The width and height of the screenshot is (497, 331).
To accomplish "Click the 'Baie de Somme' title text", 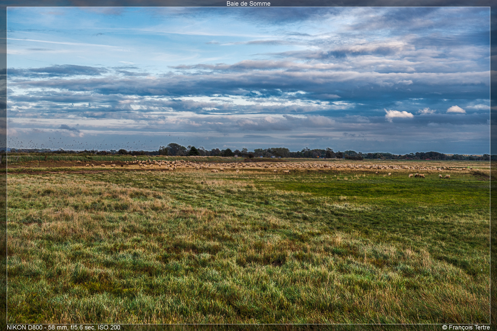I will 248,4.
